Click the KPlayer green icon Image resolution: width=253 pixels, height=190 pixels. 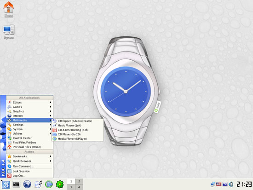(x=55, y=138)
